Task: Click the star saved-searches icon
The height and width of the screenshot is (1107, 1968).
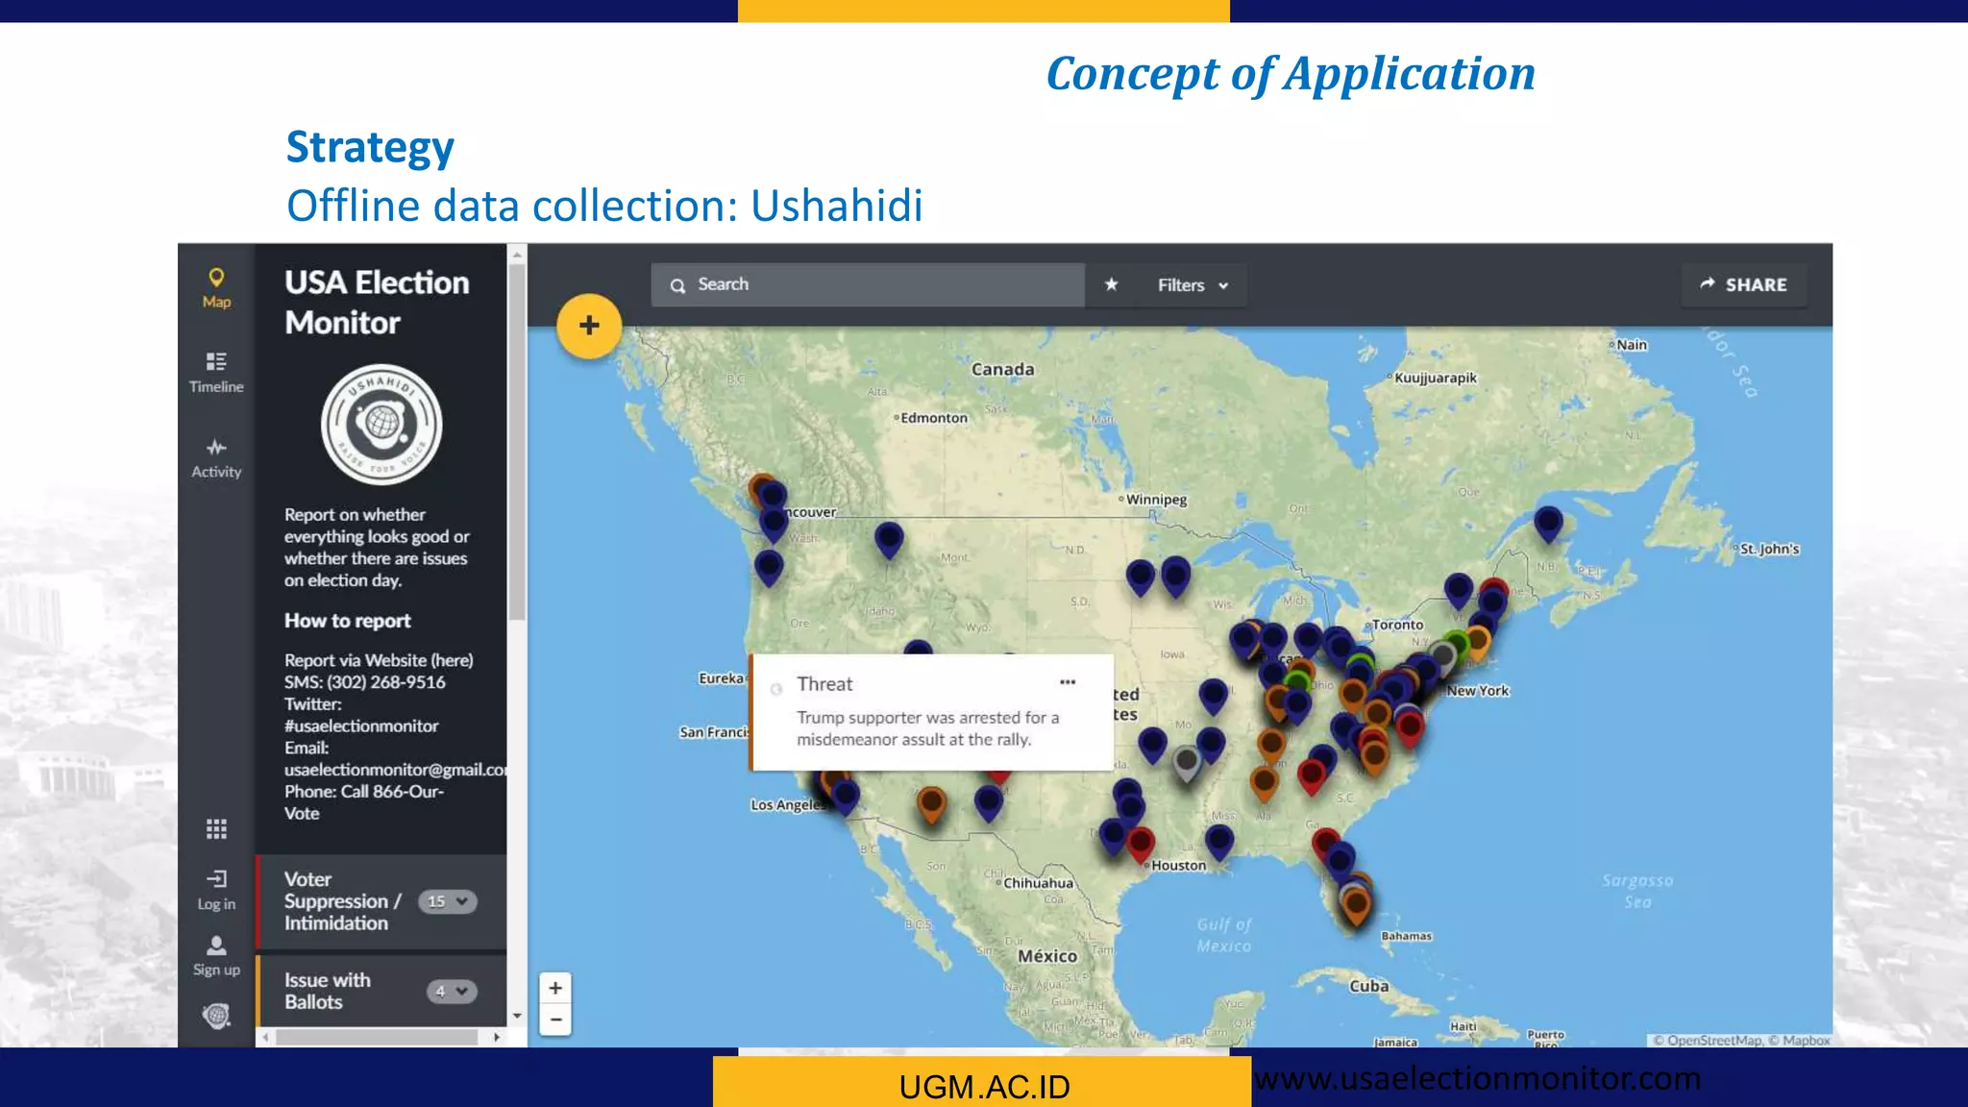Action: [1111, 284]
